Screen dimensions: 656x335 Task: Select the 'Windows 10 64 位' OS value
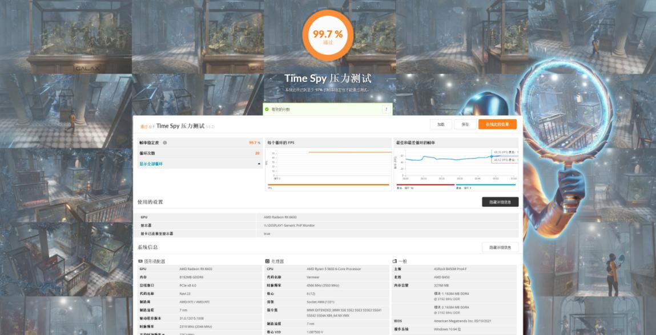click(447, 329)
